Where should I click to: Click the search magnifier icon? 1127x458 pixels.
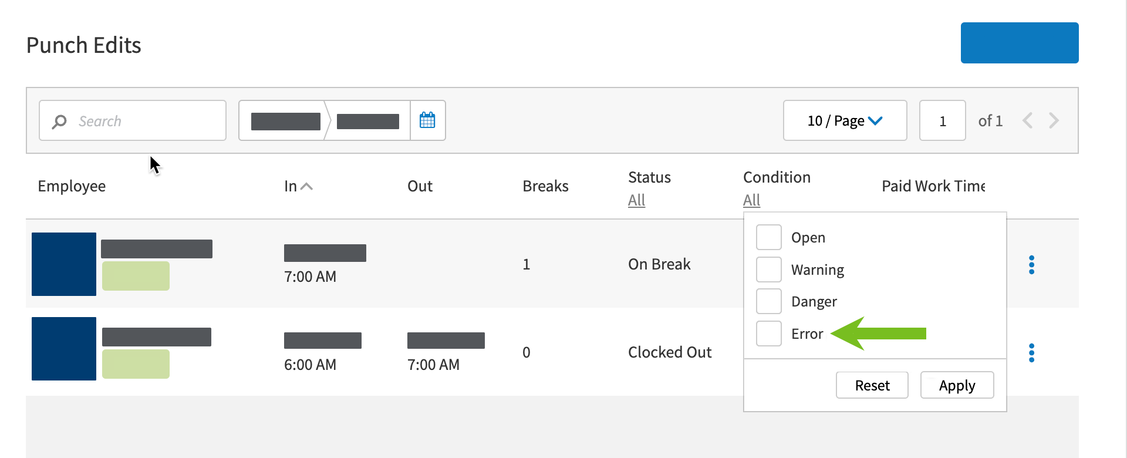pos(59,122)
